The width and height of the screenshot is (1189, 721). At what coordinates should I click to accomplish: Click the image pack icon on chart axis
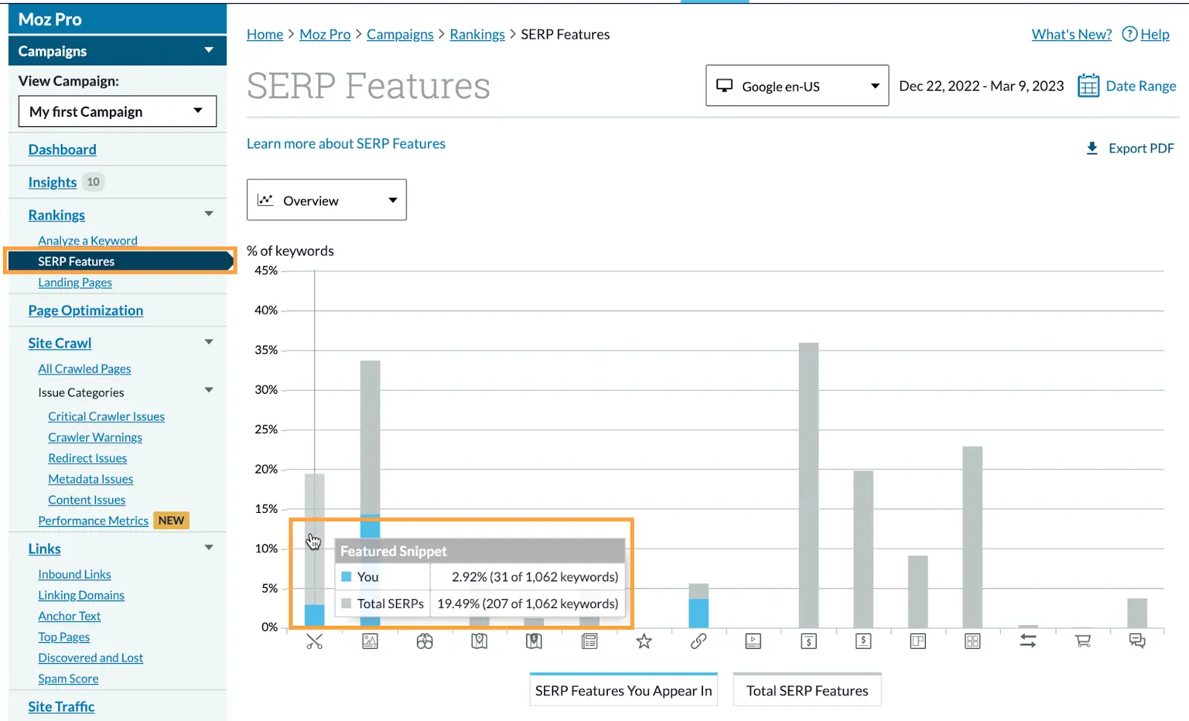[x=370, y=641]
